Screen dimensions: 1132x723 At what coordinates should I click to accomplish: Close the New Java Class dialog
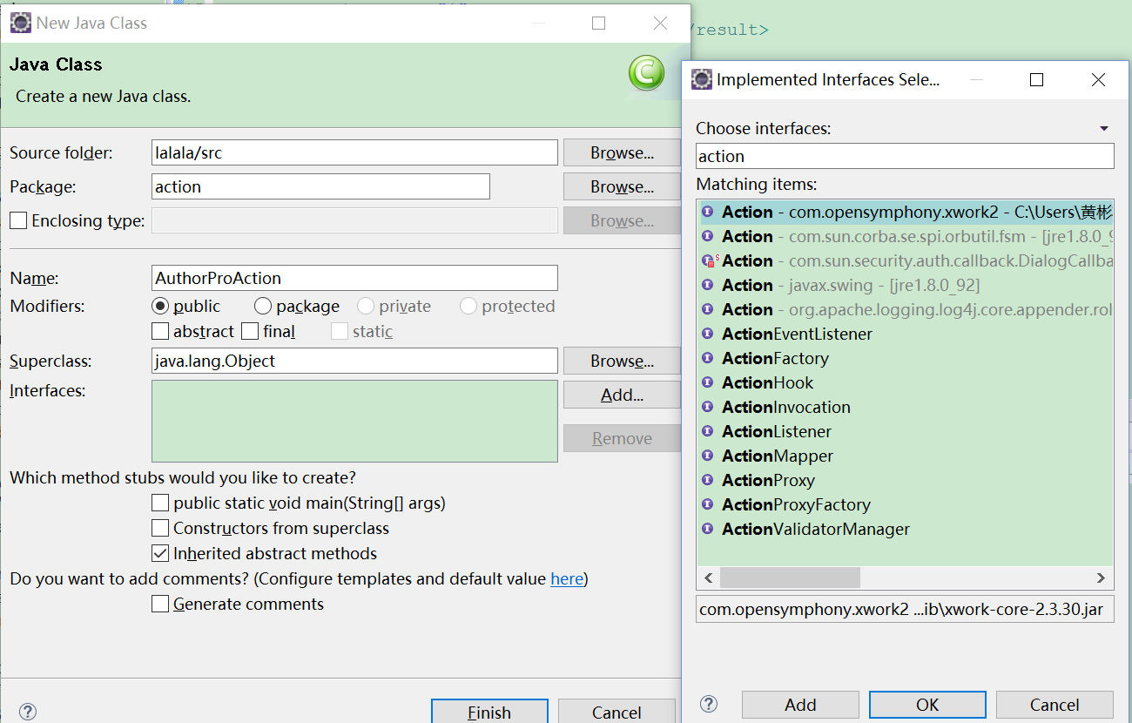tap(660, 24)
